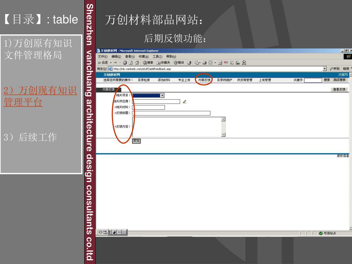Click the Back (后退) arrow in IE toolbar
Screen dimensions: 352x264
pos(103,63)
